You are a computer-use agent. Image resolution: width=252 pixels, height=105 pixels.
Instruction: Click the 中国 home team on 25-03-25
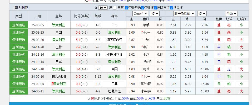pyautogui.click(x=58, y=32)
